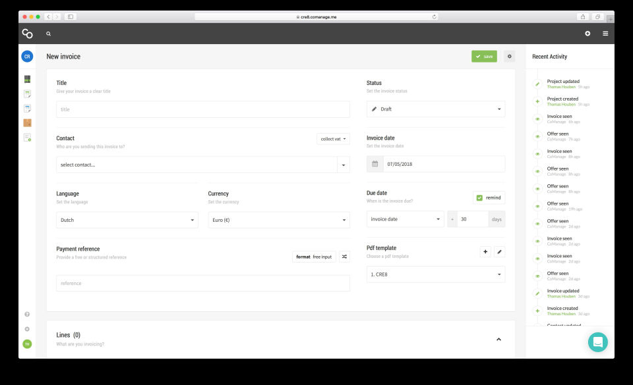Open the Pdf template 1. CRE8 dropdown

[436, 274]
